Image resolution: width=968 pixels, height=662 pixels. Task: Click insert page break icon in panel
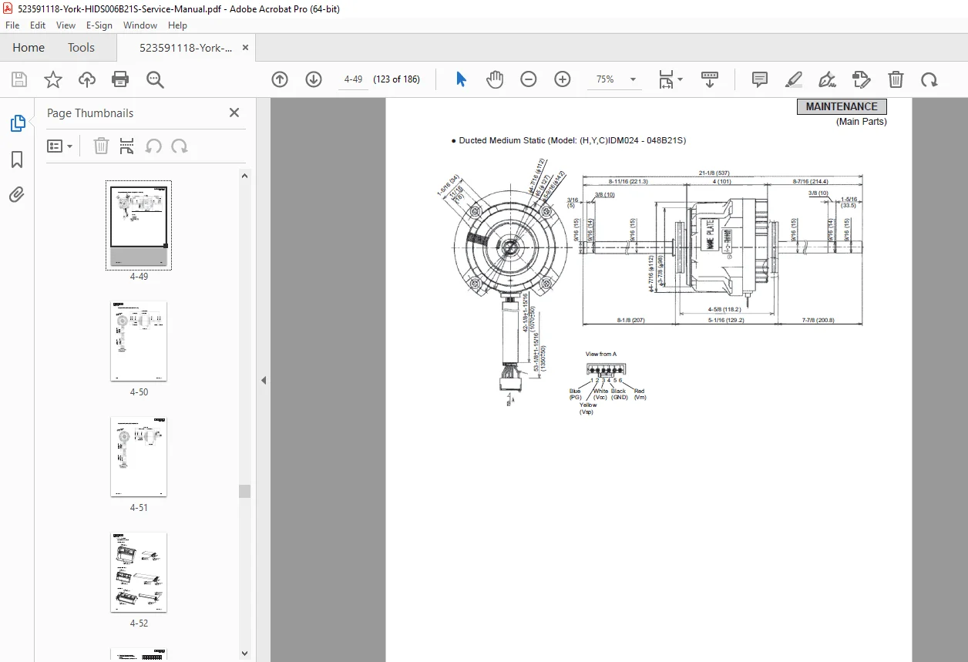pyautogui.click(x=127, y=146)
